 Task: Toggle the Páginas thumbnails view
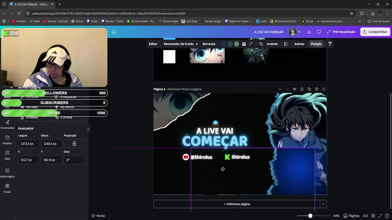pos(351,216)
